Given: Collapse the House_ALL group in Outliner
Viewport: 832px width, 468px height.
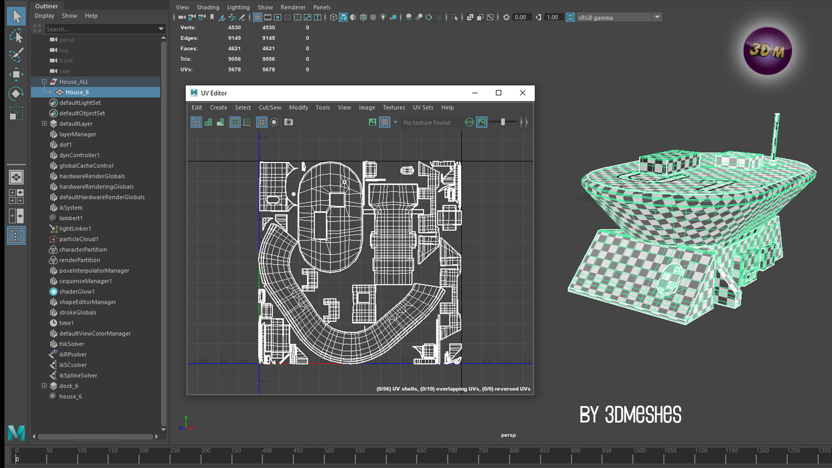Looking at the screenshot, I should (44, 81).
